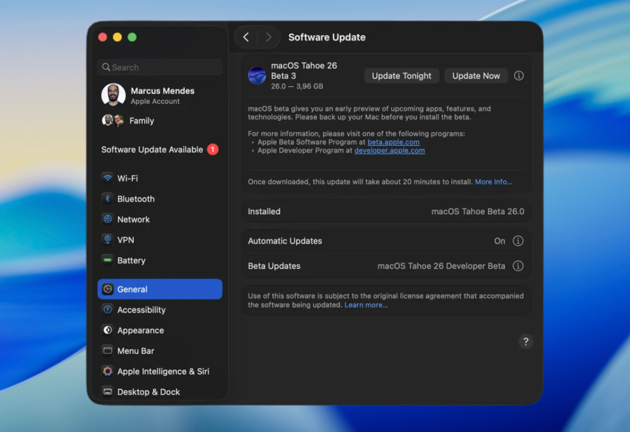The height and width of the screenshot is (432, 630).
Task: Open Network settings pane
Action: click(160, 219)
